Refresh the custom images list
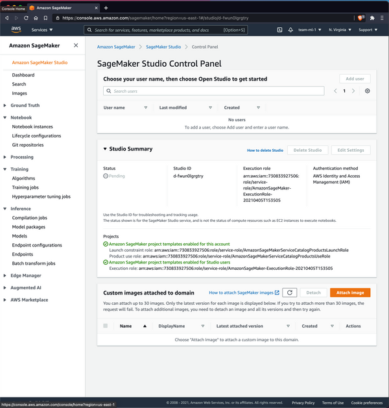Screen dimensions: 389x408 click(x=291, y=293)
